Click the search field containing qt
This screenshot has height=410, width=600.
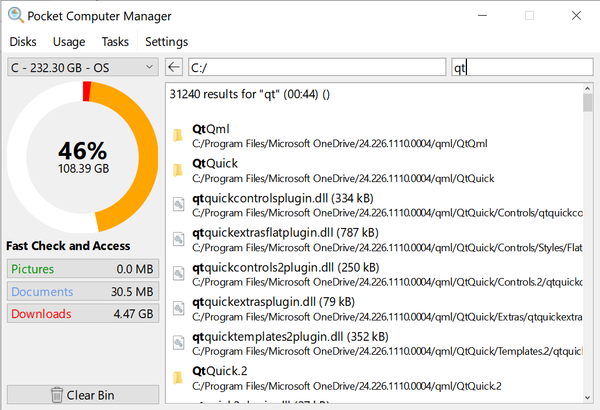[x=522, y=67]
